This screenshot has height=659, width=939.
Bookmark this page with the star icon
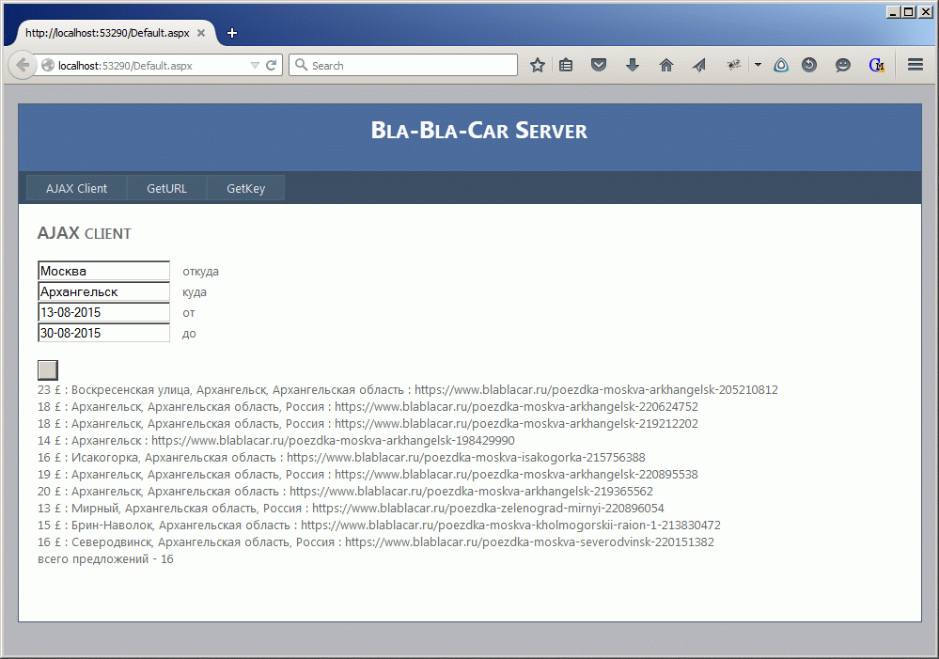(537, 65)
